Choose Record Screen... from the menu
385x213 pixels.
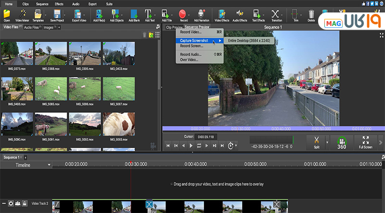coord(191,46)
